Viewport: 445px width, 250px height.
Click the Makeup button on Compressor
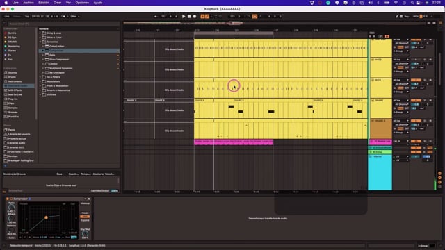point(85,203)
